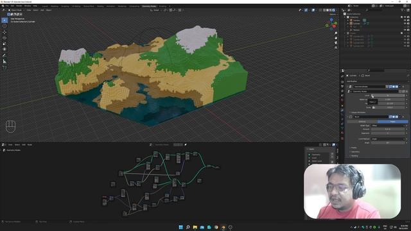Image resolution: width=411 pixels, height=231 pixels.
Task: Select the Rotate tool
Action: click(4, 38)
